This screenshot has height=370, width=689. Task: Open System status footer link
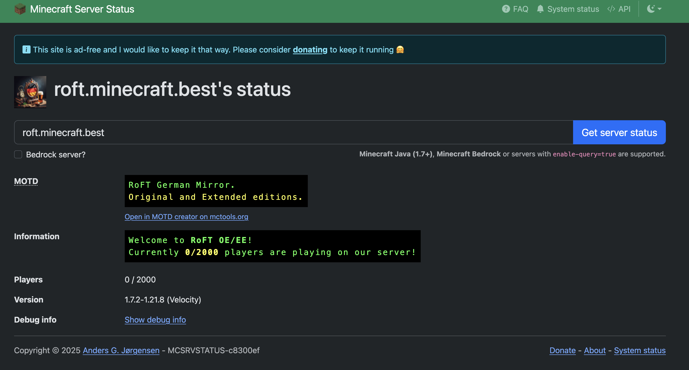pos(640,350)
